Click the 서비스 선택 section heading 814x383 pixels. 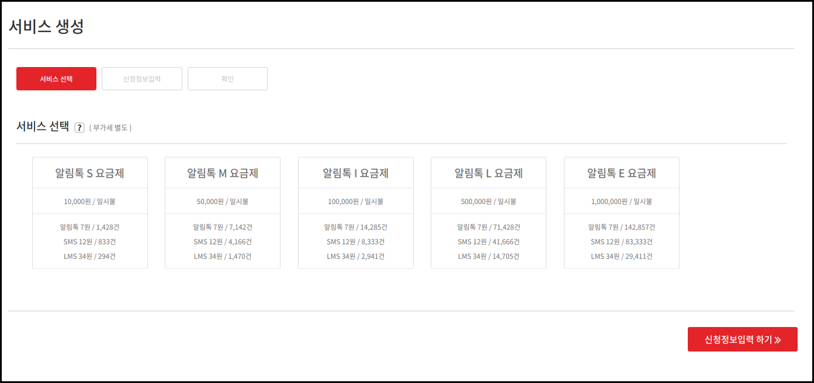coord(43,127)
